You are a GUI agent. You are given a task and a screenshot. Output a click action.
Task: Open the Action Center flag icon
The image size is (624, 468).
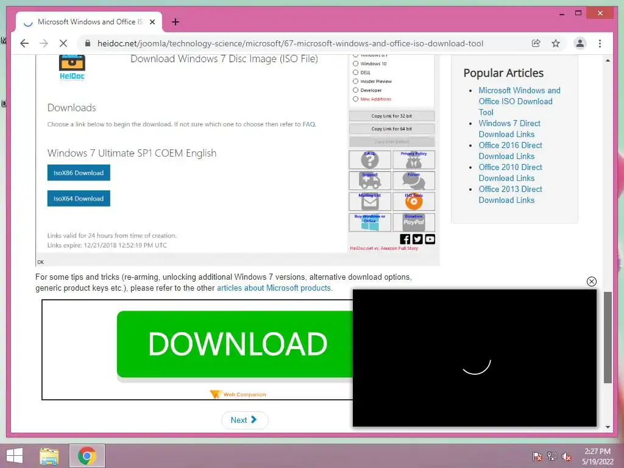(537, 456)
